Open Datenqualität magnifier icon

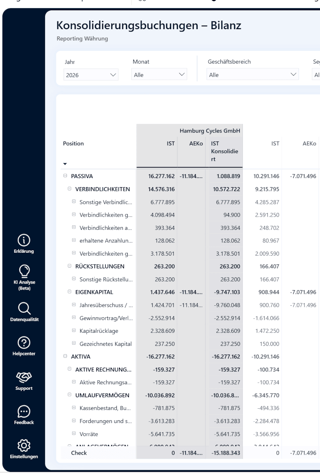tap(24, 309)
